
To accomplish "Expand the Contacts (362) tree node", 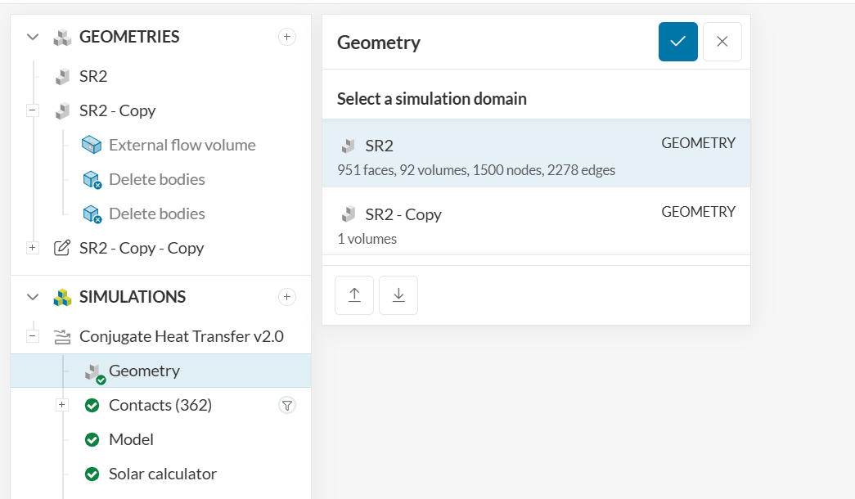I will [62, 405].
